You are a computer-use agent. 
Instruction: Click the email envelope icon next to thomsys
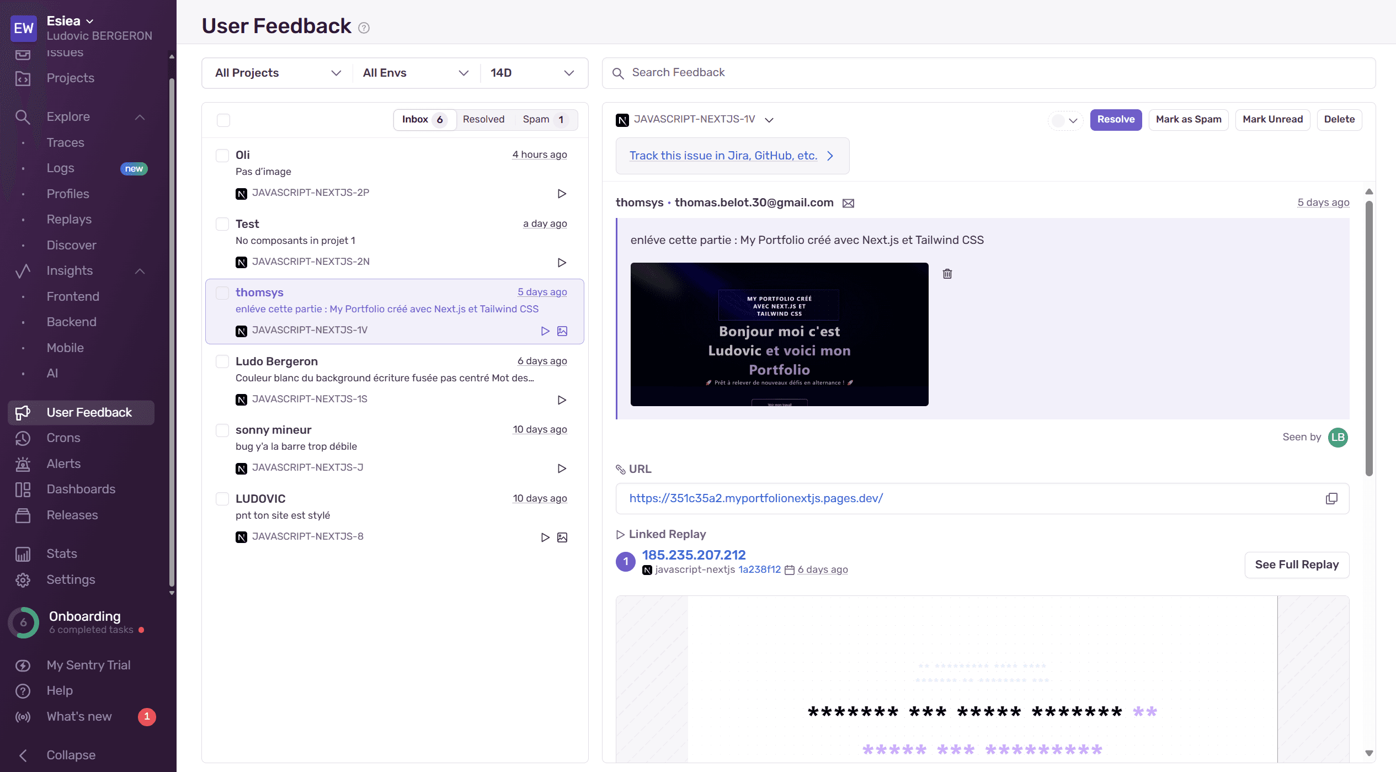pyautogui.click(x=848, y=203)
